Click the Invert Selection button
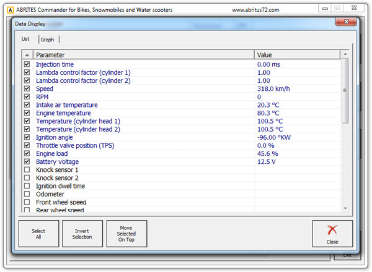The image size is (372, 272). [82, 234]
